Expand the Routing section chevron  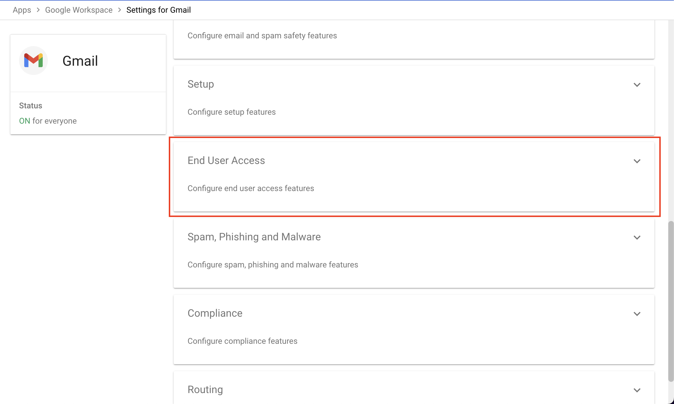[637, 390]
